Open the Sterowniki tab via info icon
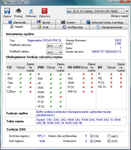 click(x=10, y=22)
